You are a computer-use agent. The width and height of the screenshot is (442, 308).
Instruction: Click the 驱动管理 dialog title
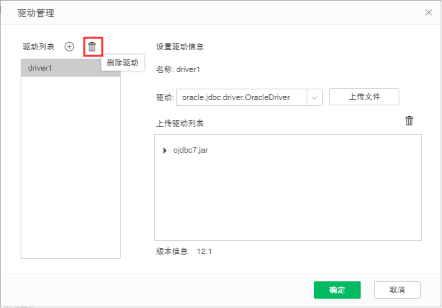click(37, 13)
